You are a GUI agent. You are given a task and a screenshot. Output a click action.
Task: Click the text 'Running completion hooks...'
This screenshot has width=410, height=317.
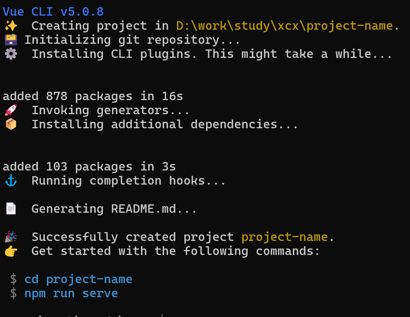point(128,181)
